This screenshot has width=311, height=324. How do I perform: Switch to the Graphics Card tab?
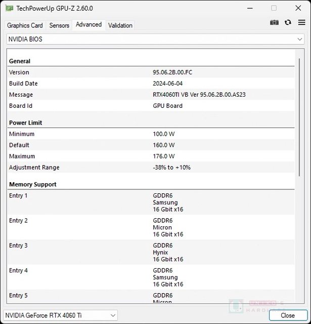[25, 25]
